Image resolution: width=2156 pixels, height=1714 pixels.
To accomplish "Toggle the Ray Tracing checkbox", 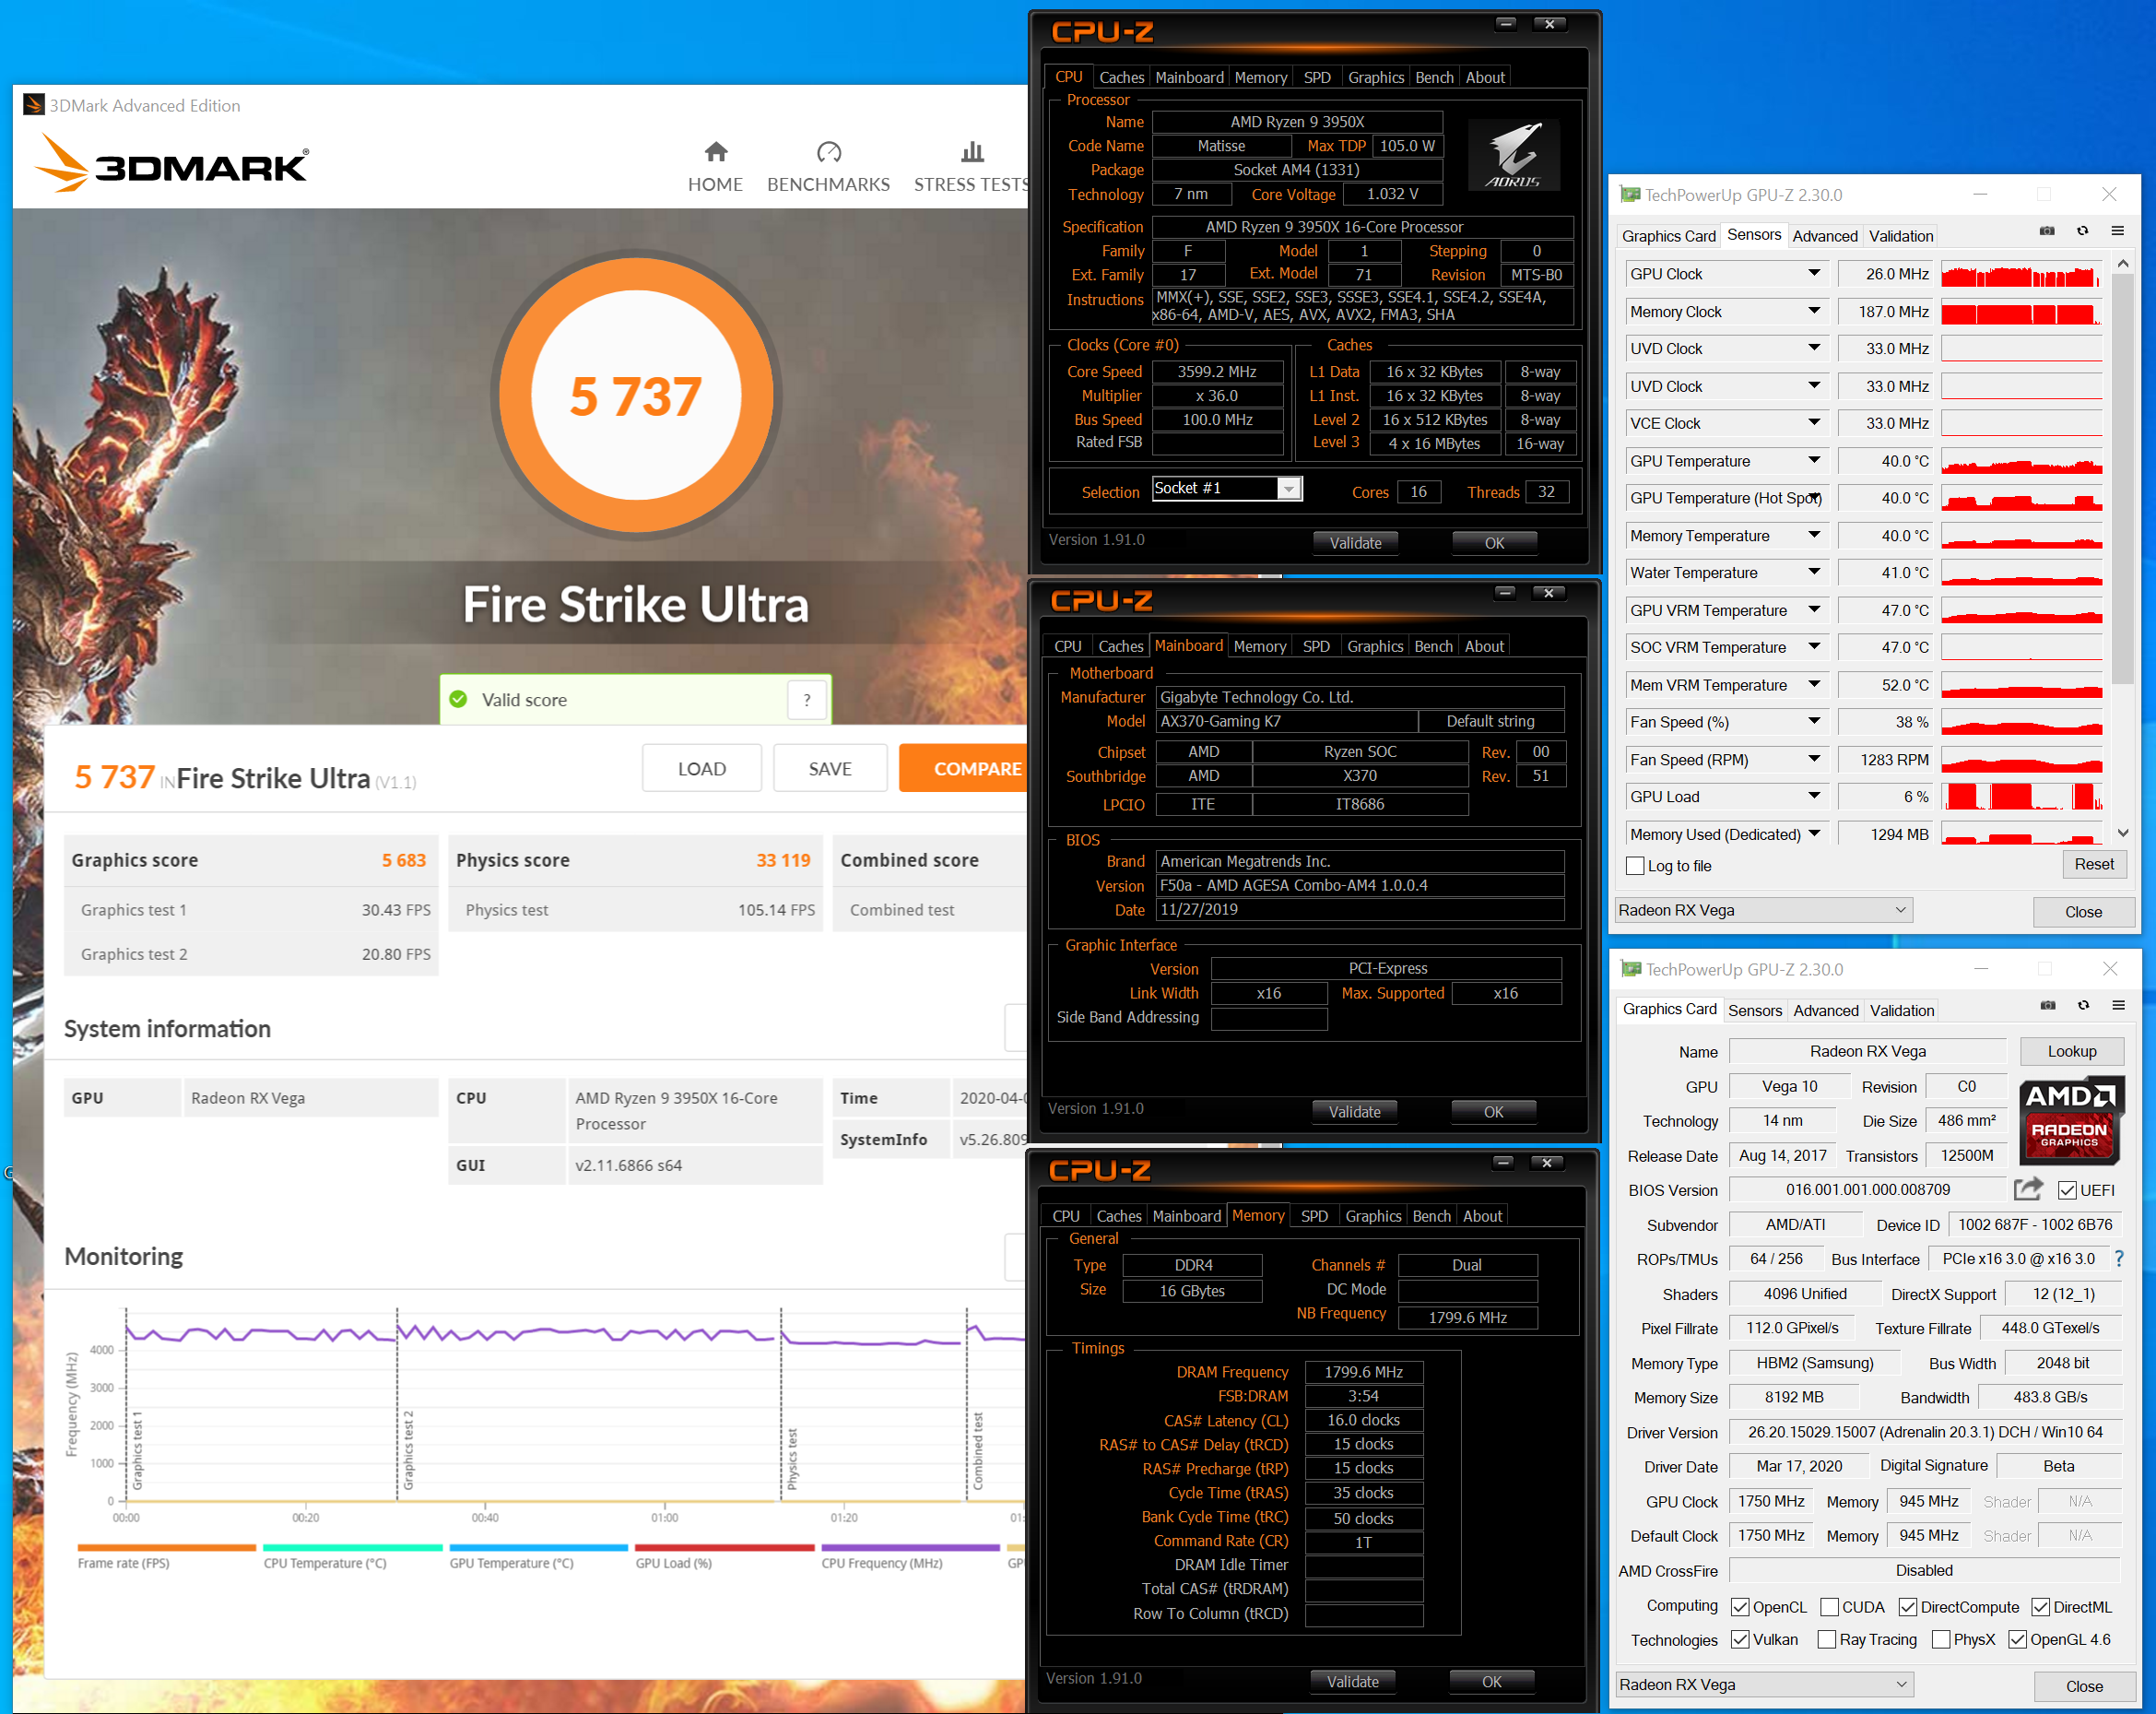I will point(1827,1639).
